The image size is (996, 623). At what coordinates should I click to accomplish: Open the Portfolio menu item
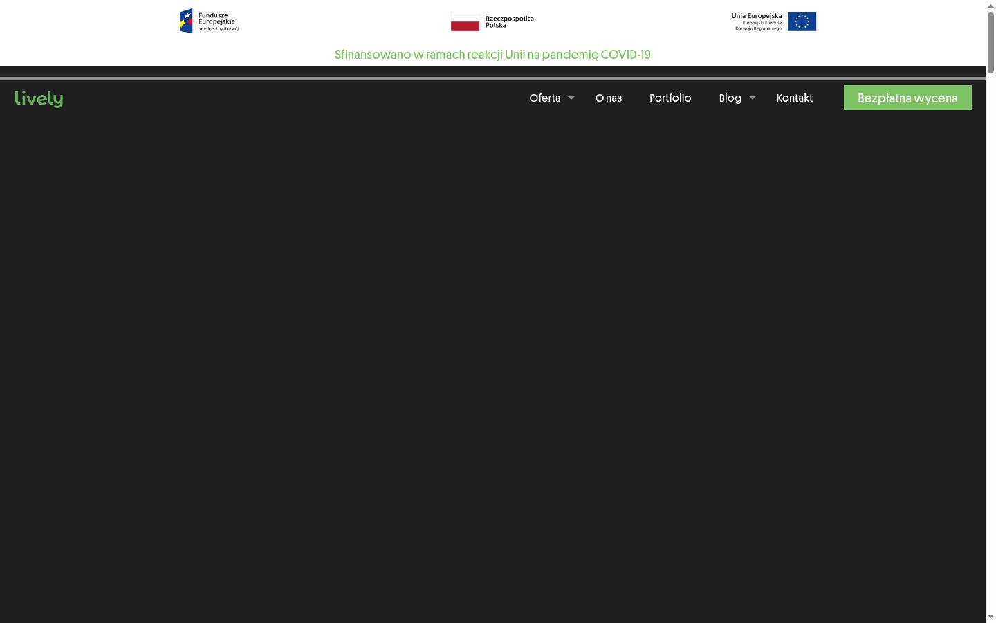670,98
